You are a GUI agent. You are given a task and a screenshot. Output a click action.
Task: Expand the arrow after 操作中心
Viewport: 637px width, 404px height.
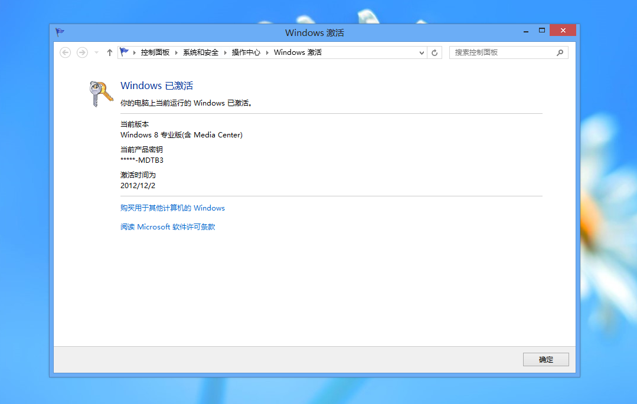click(x=267, y=52)
